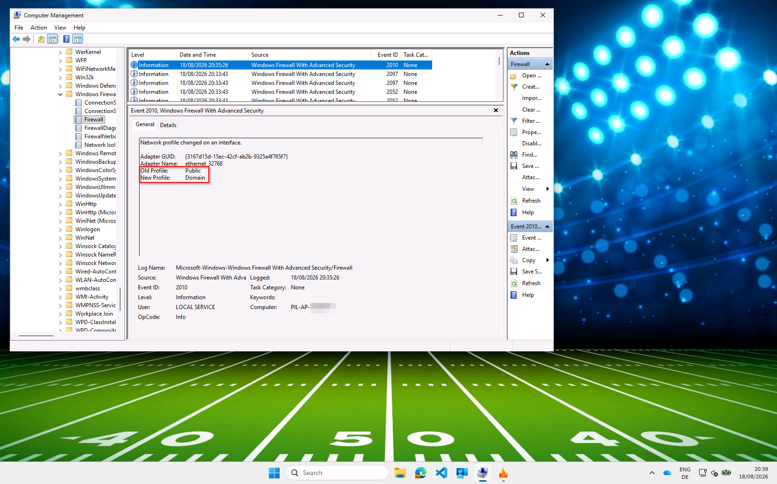This screenshot has width=777, height=484.
Task: Select the first event 2052 at 20:33:43
Action: coord(281,92)
